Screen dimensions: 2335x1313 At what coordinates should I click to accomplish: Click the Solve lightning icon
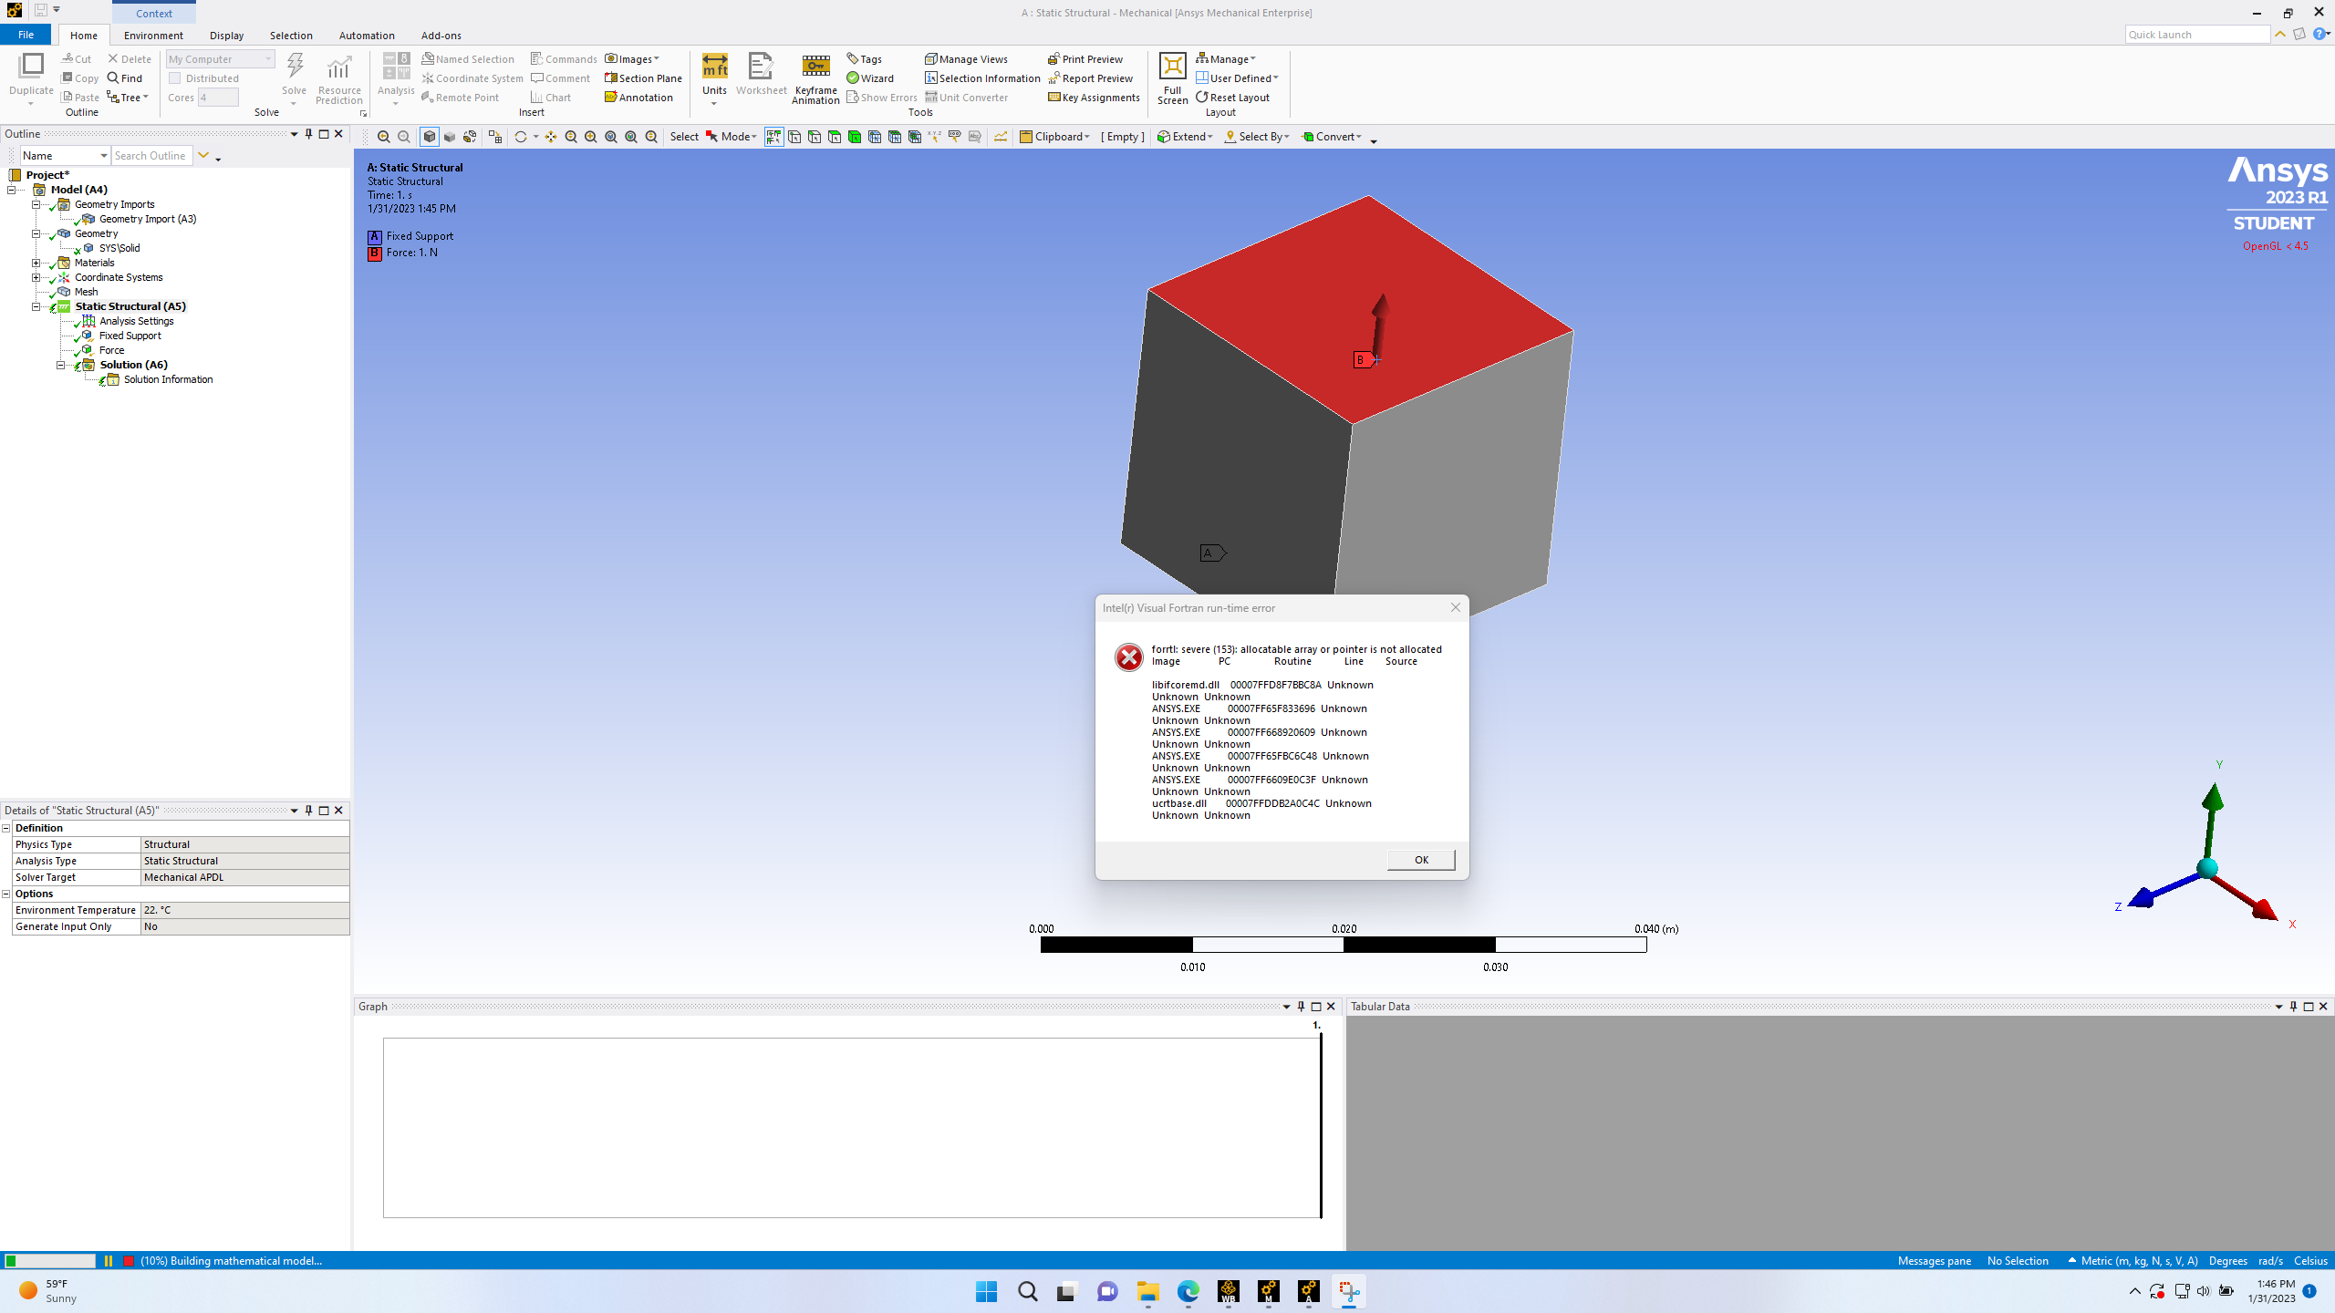tap(294, 67)
